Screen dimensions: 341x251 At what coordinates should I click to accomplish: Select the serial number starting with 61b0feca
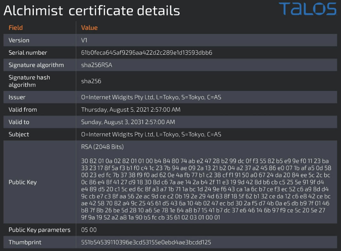(x=147, y=53)
